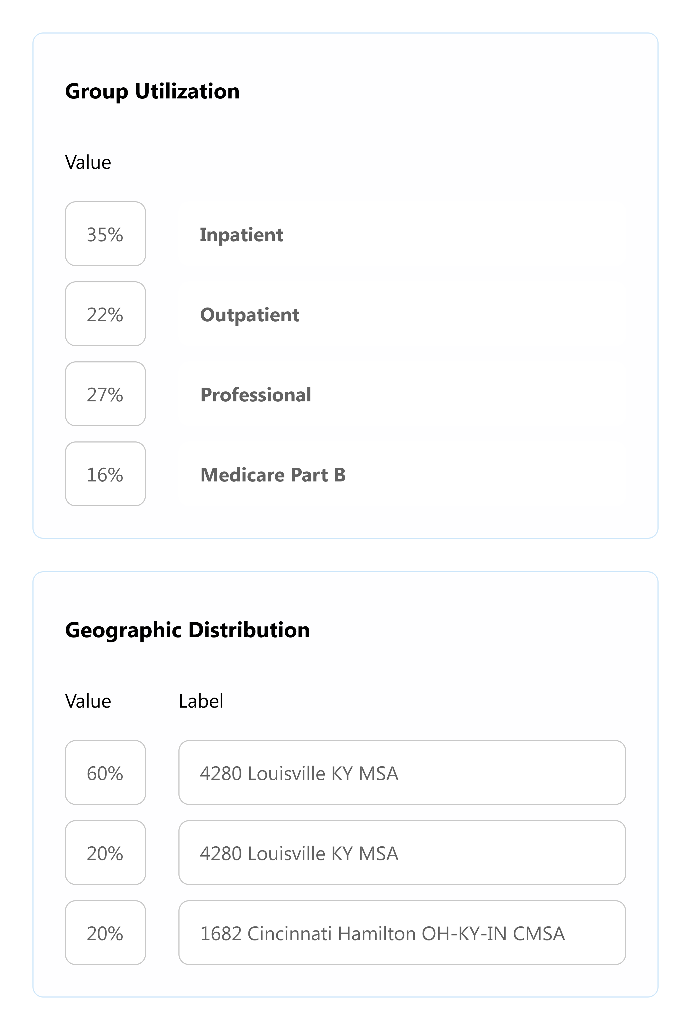Select the Medicare Part B label

point(273,475)
